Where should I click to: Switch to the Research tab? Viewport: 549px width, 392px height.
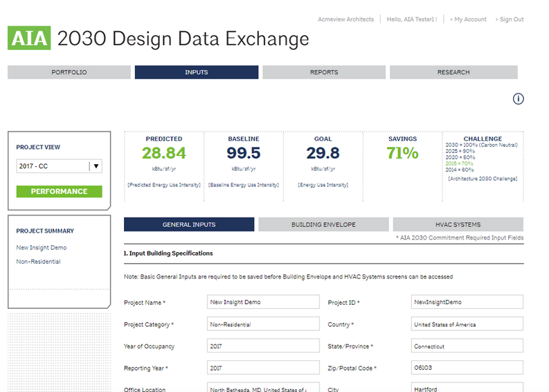tap(453, 72)
